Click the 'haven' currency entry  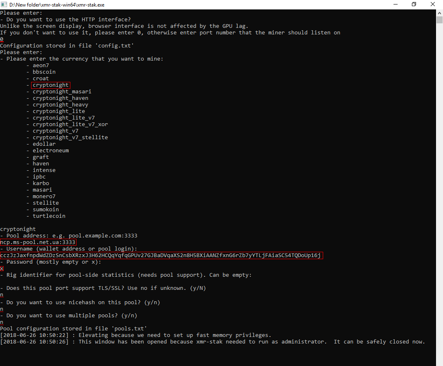tap(40, 163)
